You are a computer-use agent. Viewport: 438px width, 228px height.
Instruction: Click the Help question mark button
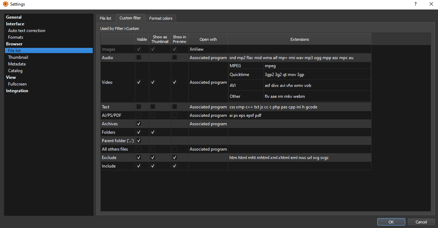(x=416, y=4)
